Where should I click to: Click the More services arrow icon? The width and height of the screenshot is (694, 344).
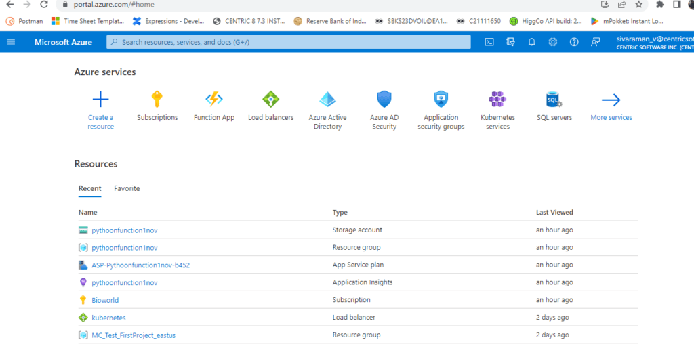(x=611, y=100)
